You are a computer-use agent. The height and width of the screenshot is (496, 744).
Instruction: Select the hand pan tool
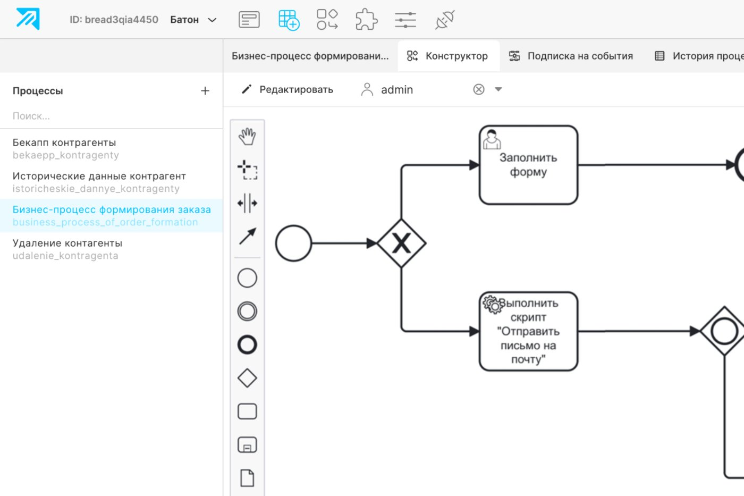coord(247,137)
